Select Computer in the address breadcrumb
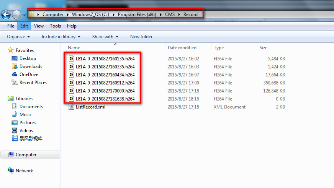The height and width of the screenshot is (188, 334). tap(53, 15)
